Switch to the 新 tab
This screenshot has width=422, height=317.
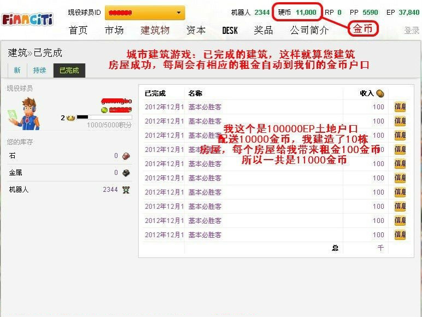(17, 71)
